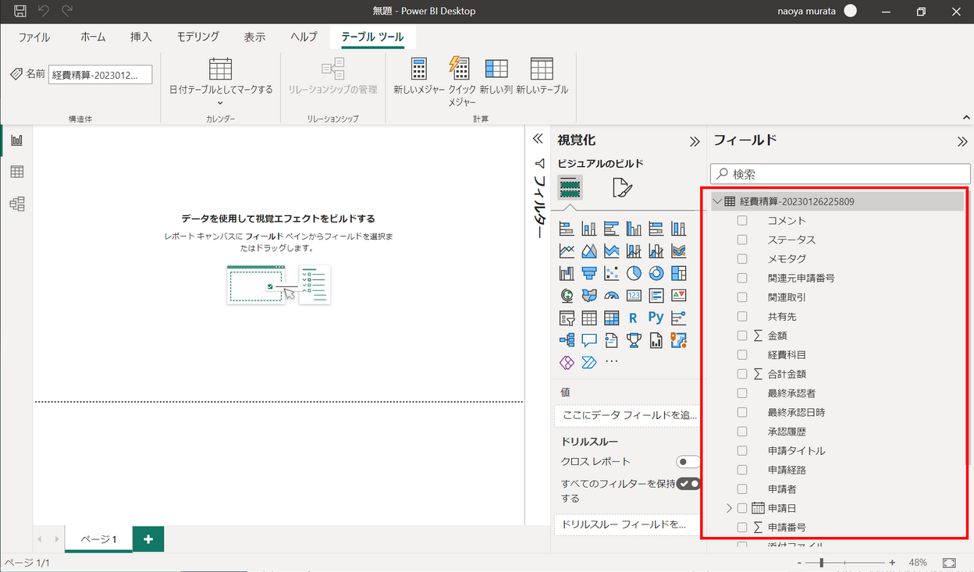
Task: Add a Q&A speech bubble visual
Action: click(x=589, y=340)
